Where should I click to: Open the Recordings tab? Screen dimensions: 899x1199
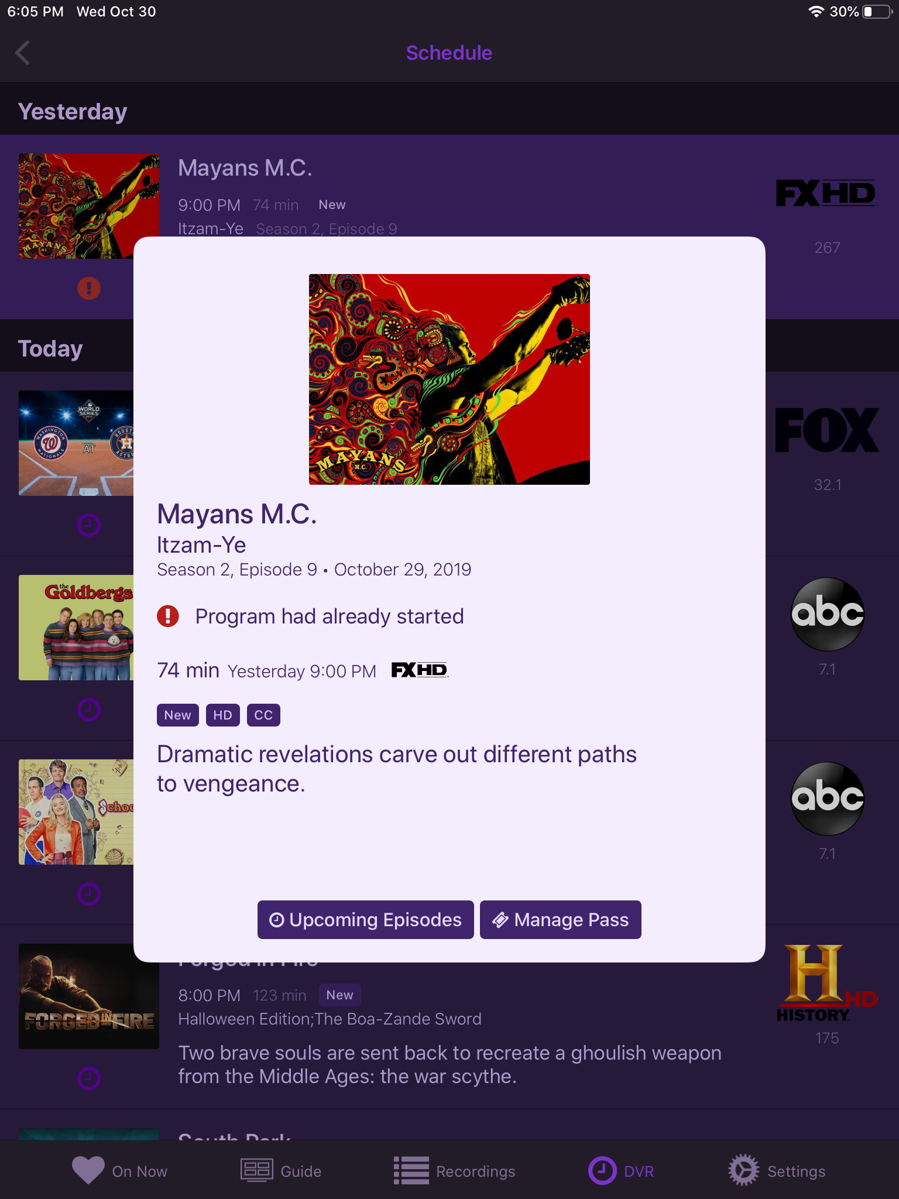click(454, 1171)
